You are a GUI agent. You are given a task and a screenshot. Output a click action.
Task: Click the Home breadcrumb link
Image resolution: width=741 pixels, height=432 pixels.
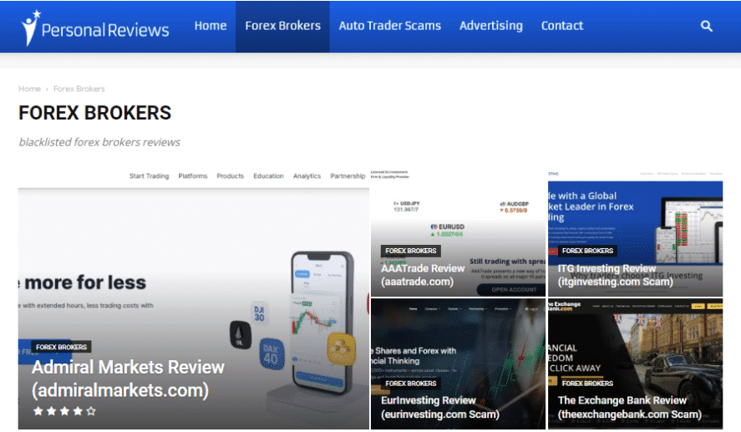(29, 89)
